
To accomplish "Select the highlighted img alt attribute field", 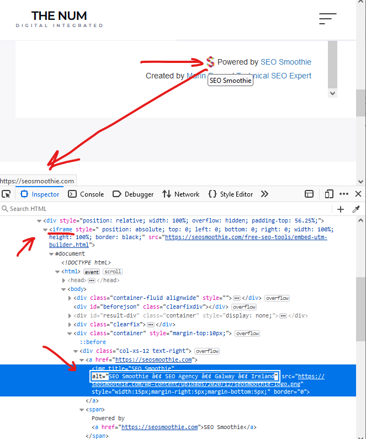I will [x=185, y=376].
